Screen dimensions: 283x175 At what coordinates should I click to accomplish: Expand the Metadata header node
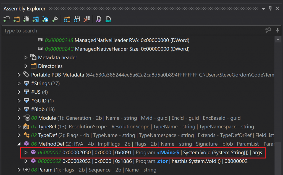tap(26, 57)
